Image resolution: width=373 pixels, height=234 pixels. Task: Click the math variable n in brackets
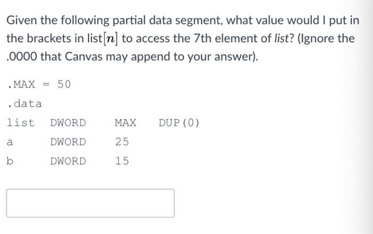point(110,38)
